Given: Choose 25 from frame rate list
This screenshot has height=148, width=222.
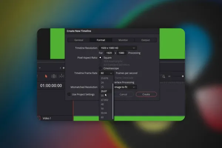Looking at the screenshot, I should tap(105, 87).
